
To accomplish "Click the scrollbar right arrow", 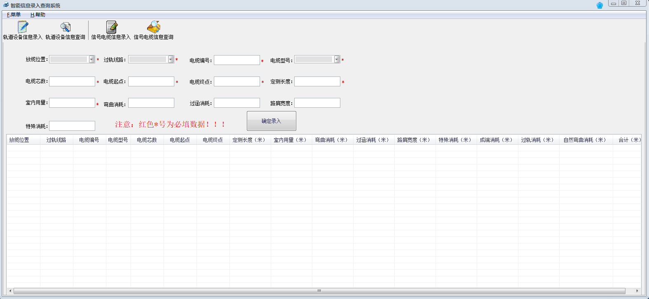I will [637, 291].
